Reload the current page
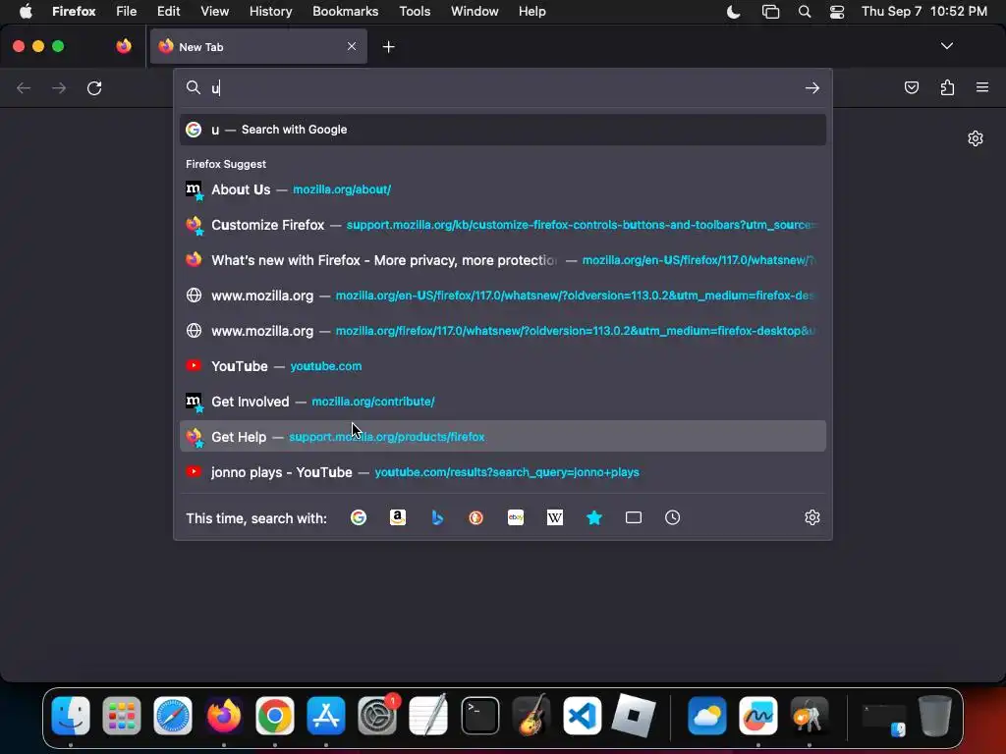 94,87
